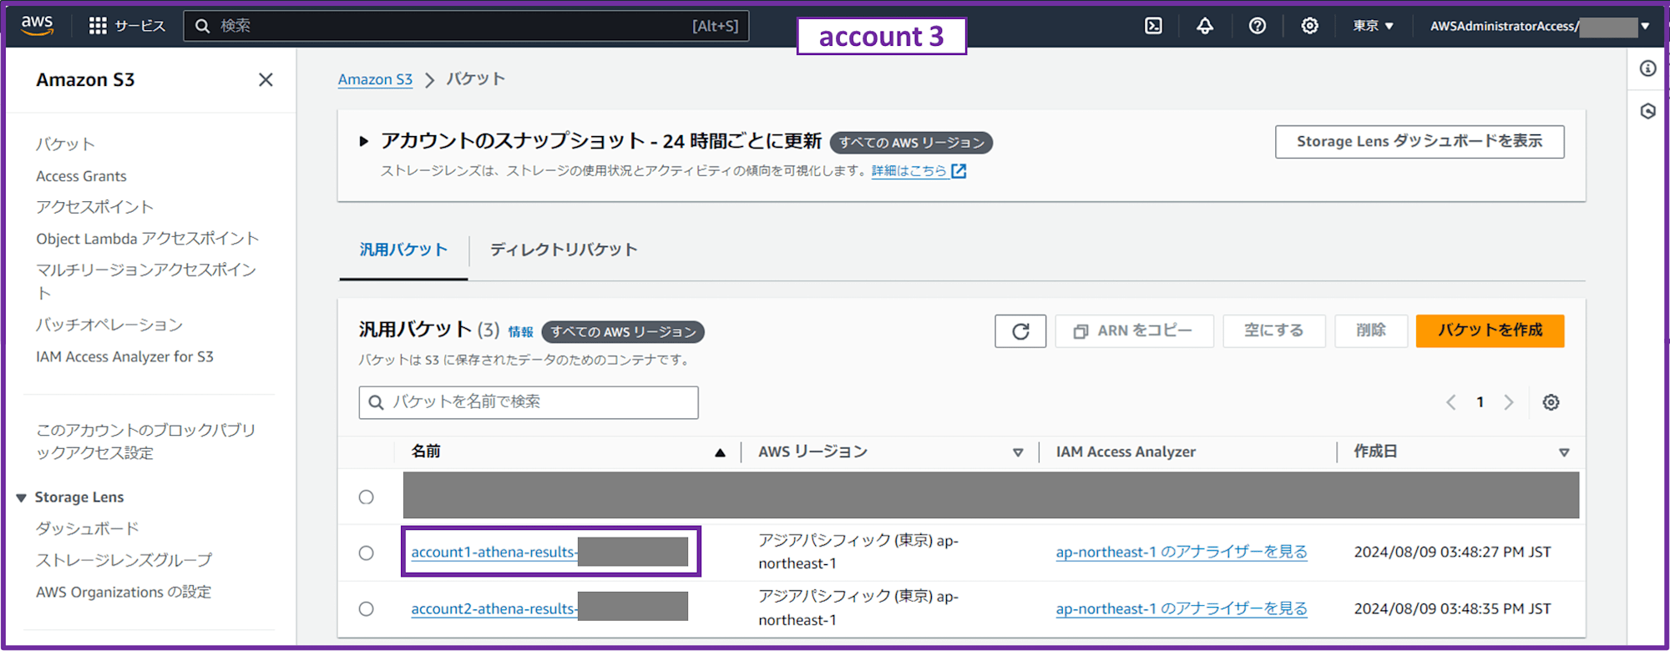This screenshot has height=651, width=1670.
Task: Collapse the Storage Lens sidebar section
Action: (22, 498)
